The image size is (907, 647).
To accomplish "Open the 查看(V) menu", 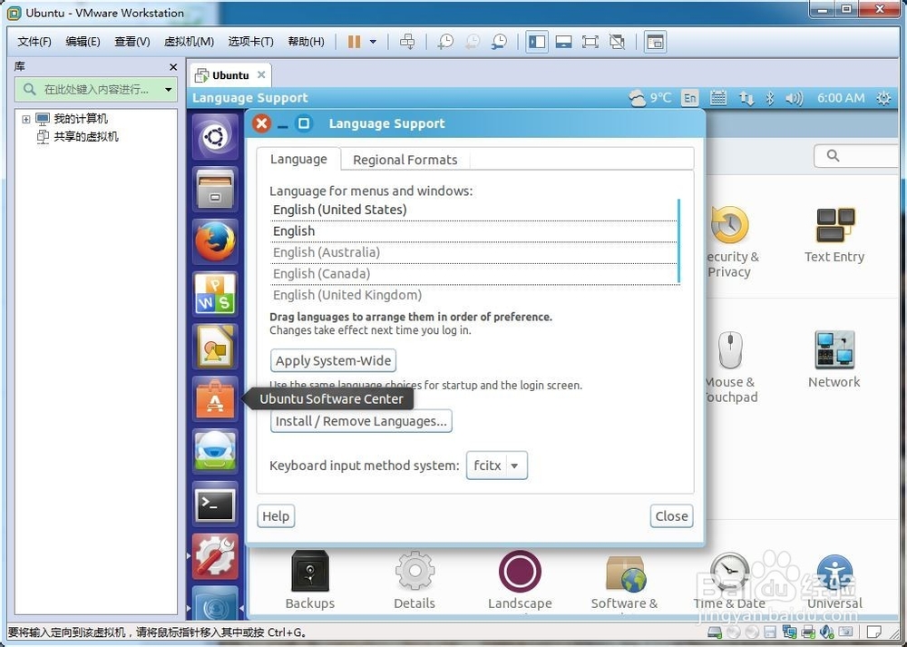I will click(x=132, y=42).
